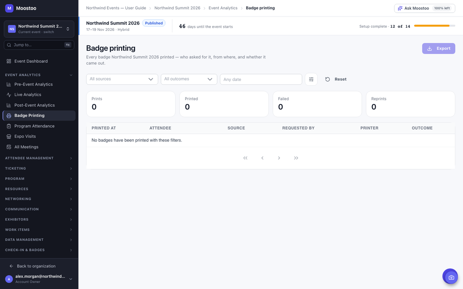Click the search magnifier icon in Jump to
Image resolution: width=463 pixels, height=289 pixels.
(9, 45)
